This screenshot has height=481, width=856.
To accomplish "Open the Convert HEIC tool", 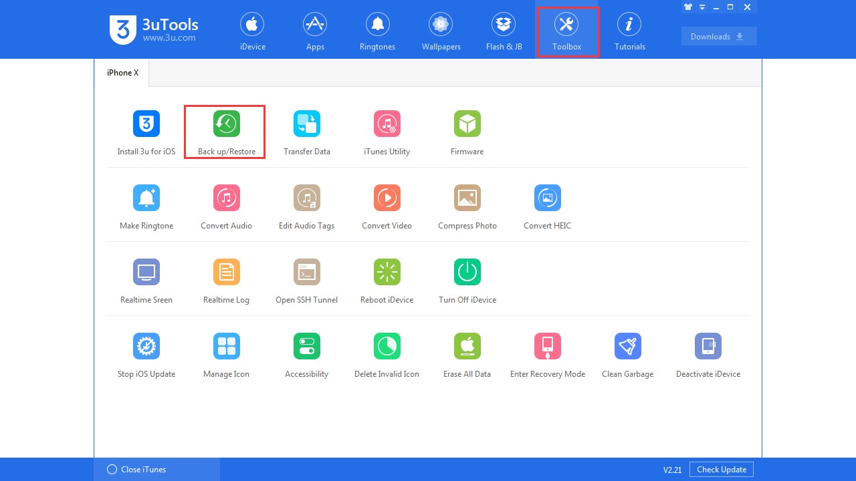I will 548,207.
